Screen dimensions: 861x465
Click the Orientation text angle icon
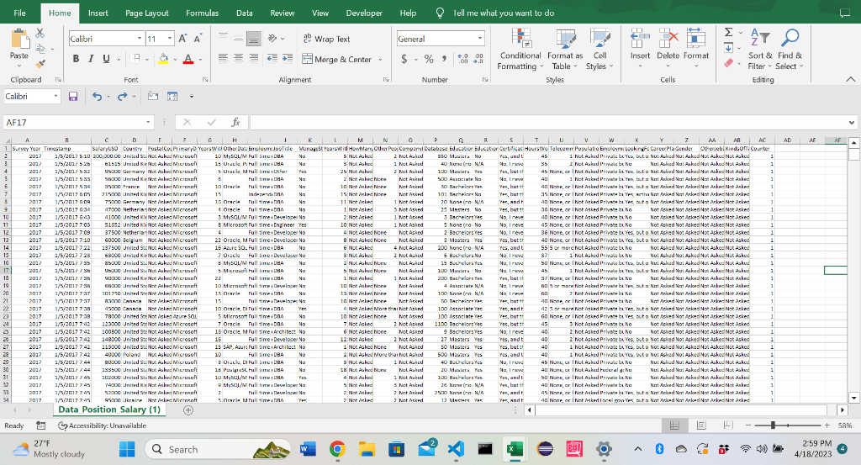(272, 39)
